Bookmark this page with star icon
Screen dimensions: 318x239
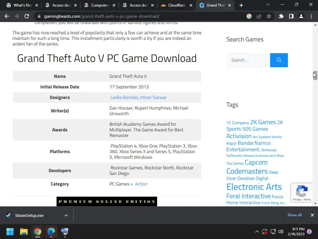click(x=269, y=16)
